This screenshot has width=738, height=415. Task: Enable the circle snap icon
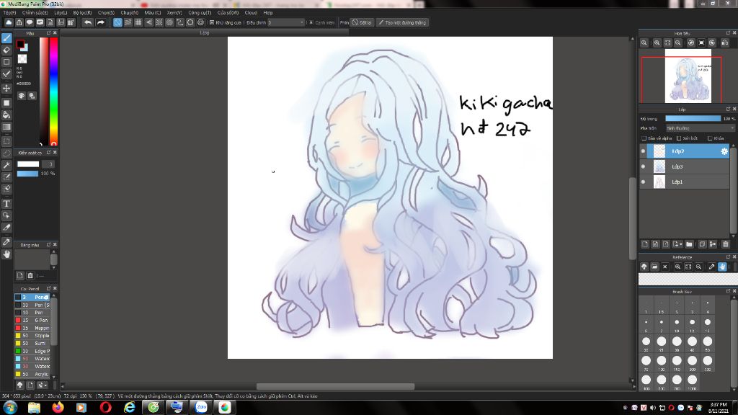190,22
